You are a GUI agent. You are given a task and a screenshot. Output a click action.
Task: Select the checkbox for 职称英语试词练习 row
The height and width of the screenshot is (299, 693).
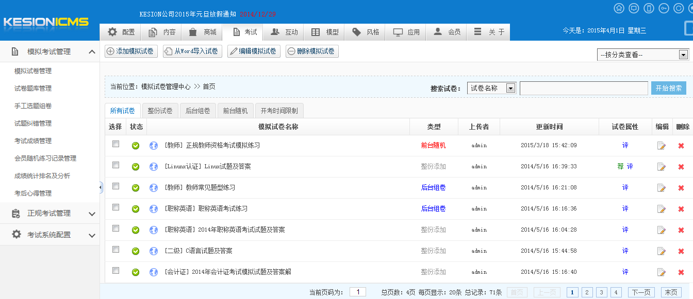[x=115, y=208]
